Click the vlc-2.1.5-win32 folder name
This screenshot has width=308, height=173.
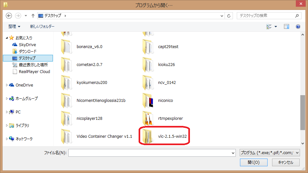(172, 136)
